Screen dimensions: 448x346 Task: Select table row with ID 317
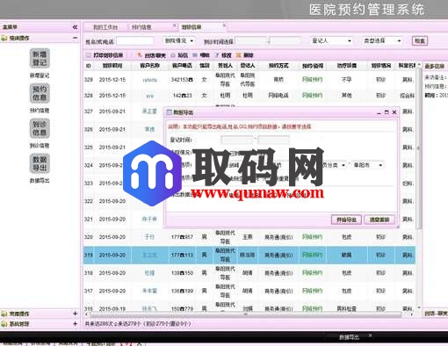[249, 291]
